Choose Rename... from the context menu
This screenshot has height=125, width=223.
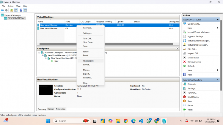pos(90,78)
